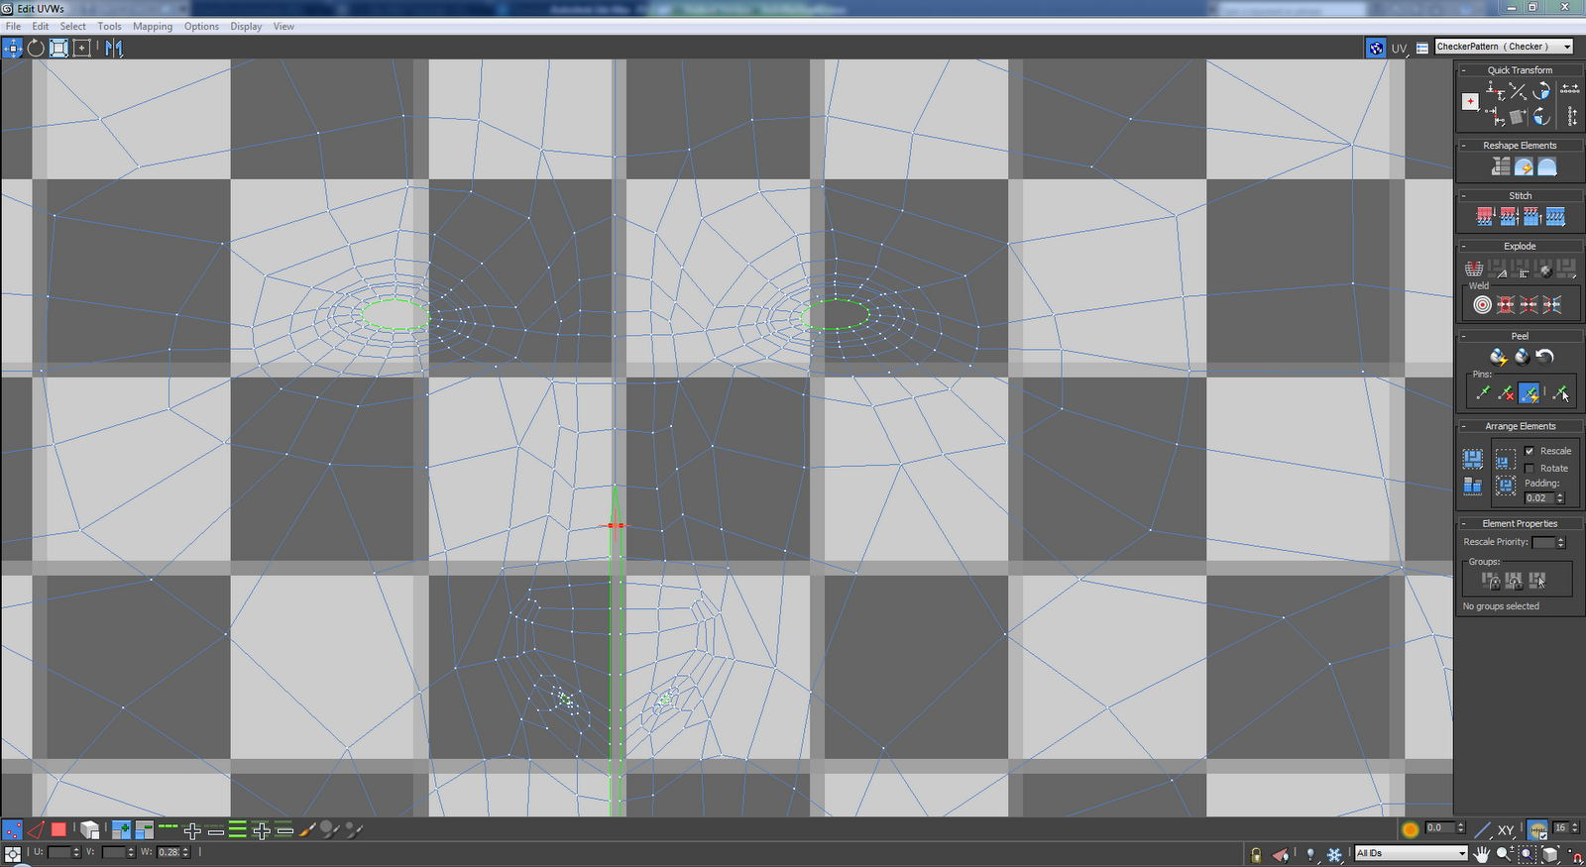Activate Target Weld bullseye icon
The image size is (1586, 867).
(x=1482, y=304)
